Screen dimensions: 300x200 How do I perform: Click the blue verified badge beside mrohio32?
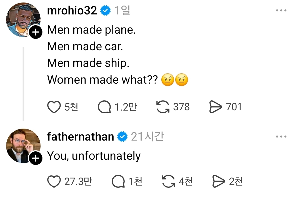(106, 11)
